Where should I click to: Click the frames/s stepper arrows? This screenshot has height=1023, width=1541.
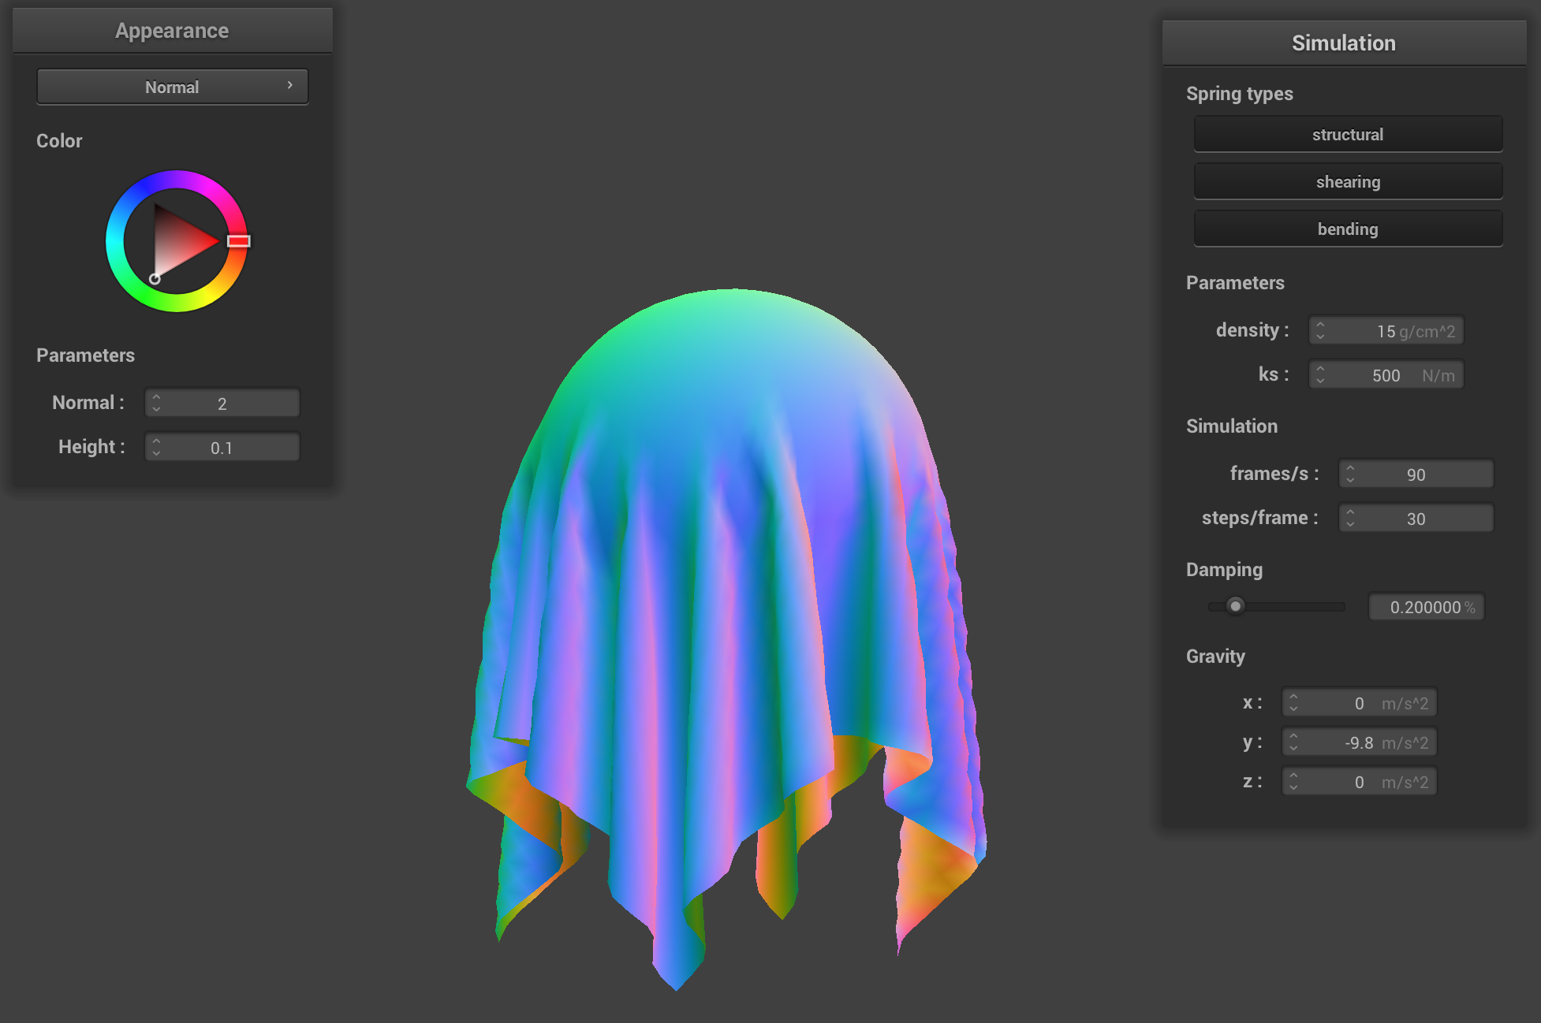click(x=1350, y=474)
